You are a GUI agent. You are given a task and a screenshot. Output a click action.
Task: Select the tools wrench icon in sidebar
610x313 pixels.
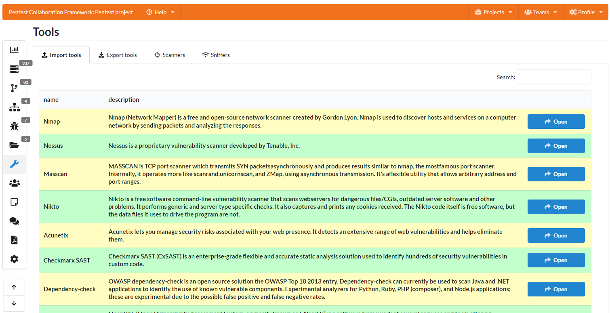[14, 164]
